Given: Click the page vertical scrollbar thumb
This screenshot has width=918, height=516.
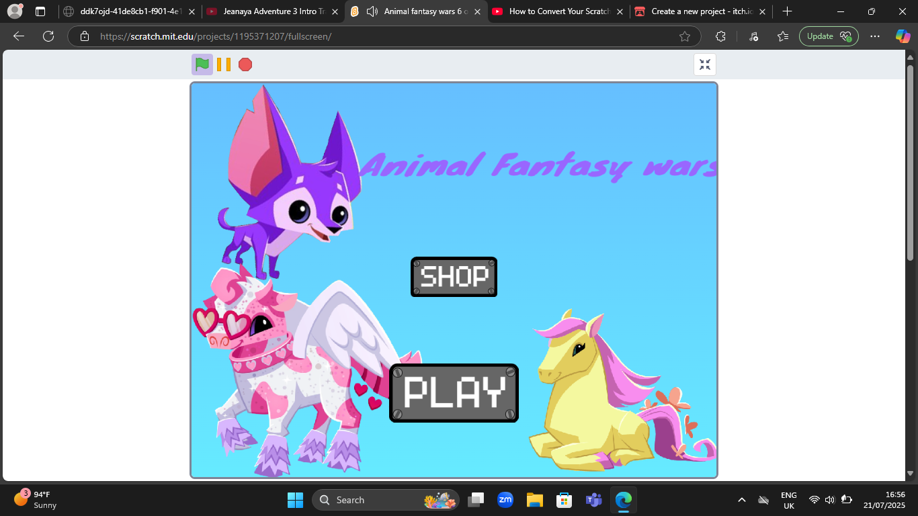Looking at the screenshot, I should click(911, 163).
